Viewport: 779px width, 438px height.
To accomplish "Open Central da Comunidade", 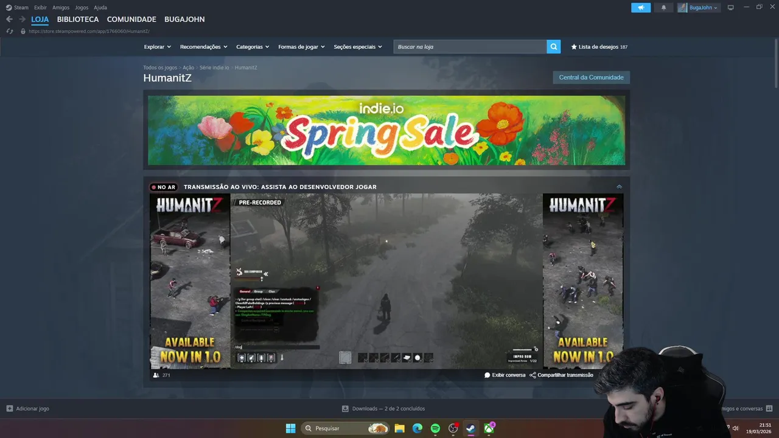I will pos(591,77).
